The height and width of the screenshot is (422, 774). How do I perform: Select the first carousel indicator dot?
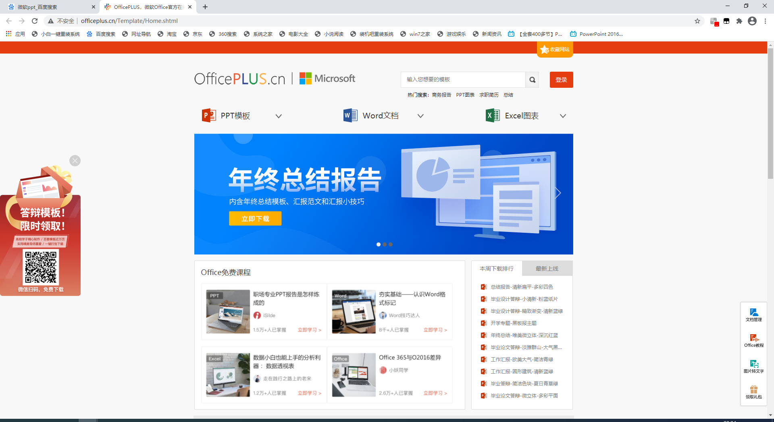(x=378, y=244)
